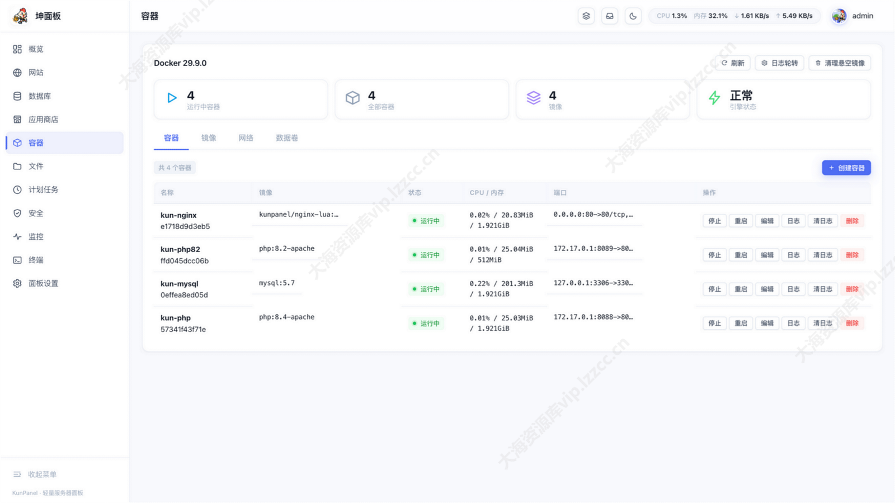Click the layers icon in top bar
This screenshot has height=503, width=895.
pyautogui.click(x=586, y=16)
